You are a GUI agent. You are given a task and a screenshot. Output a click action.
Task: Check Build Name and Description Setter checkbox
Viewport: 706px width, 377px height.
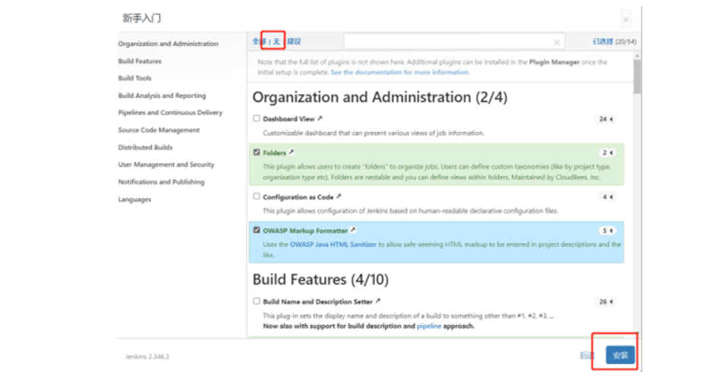click(257, 301)
